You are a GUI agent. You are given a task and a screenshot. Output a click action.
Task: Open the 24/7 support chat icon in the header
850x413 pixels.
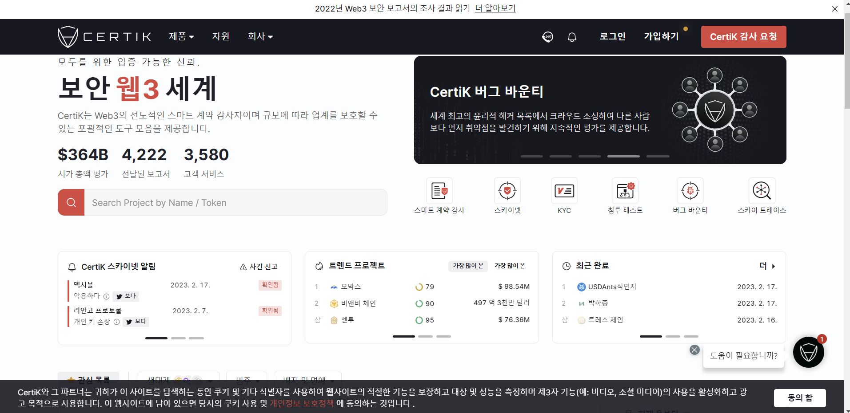[x=548, y=37]
